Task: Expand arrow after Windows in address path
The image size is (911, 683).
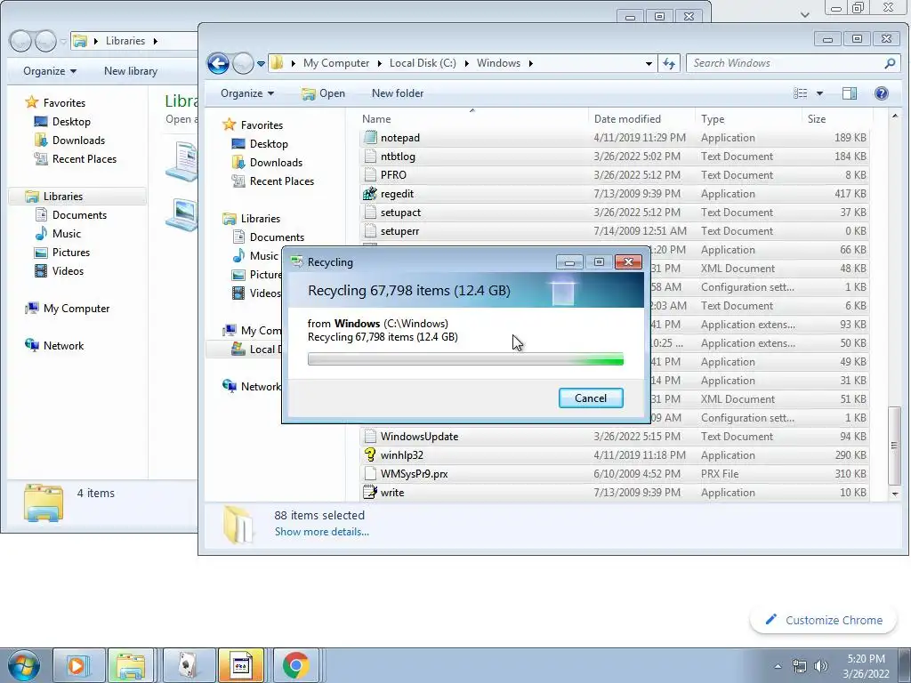Action: point(530,63)
